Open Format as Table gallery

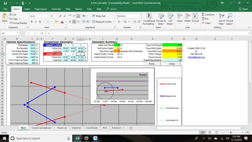[161, 19]
